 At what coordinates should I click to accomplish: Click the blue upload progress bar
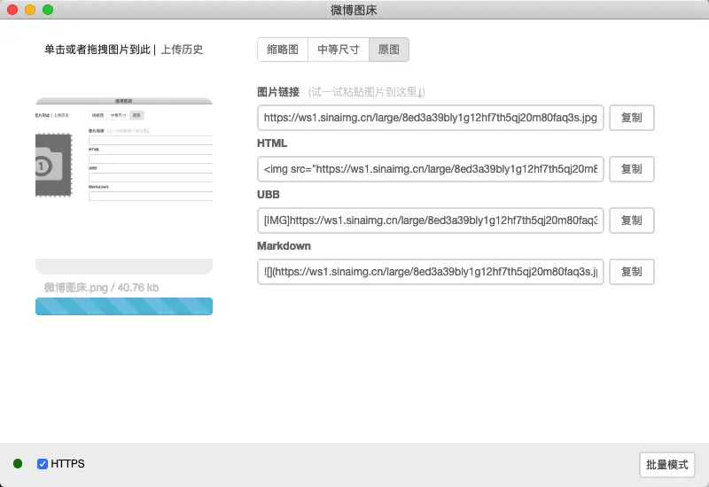click(124, 306)
